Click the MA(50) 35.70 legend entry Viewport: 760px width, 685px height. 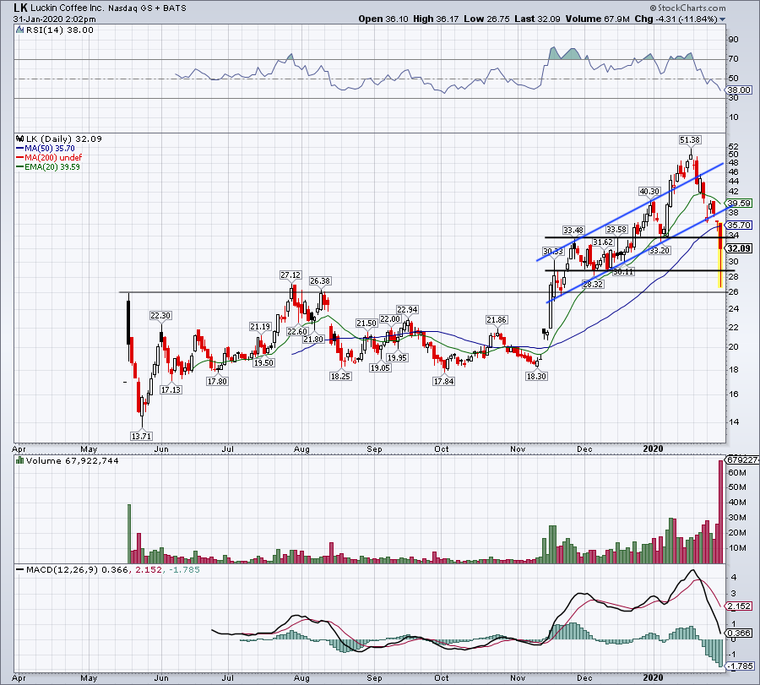50,149
